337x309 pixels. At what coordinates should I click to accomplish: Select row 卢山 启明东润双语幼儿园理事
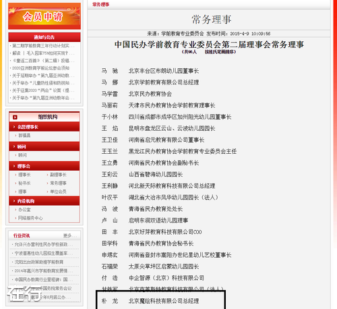click(145, 221)
